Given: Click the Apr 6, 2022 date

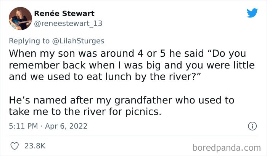Looking at the screenshot, I should pyautogui.click(x=66, y=126).
